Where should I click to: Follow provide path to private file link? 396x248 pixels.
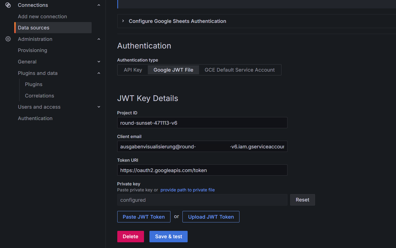[x=187, y=190]
